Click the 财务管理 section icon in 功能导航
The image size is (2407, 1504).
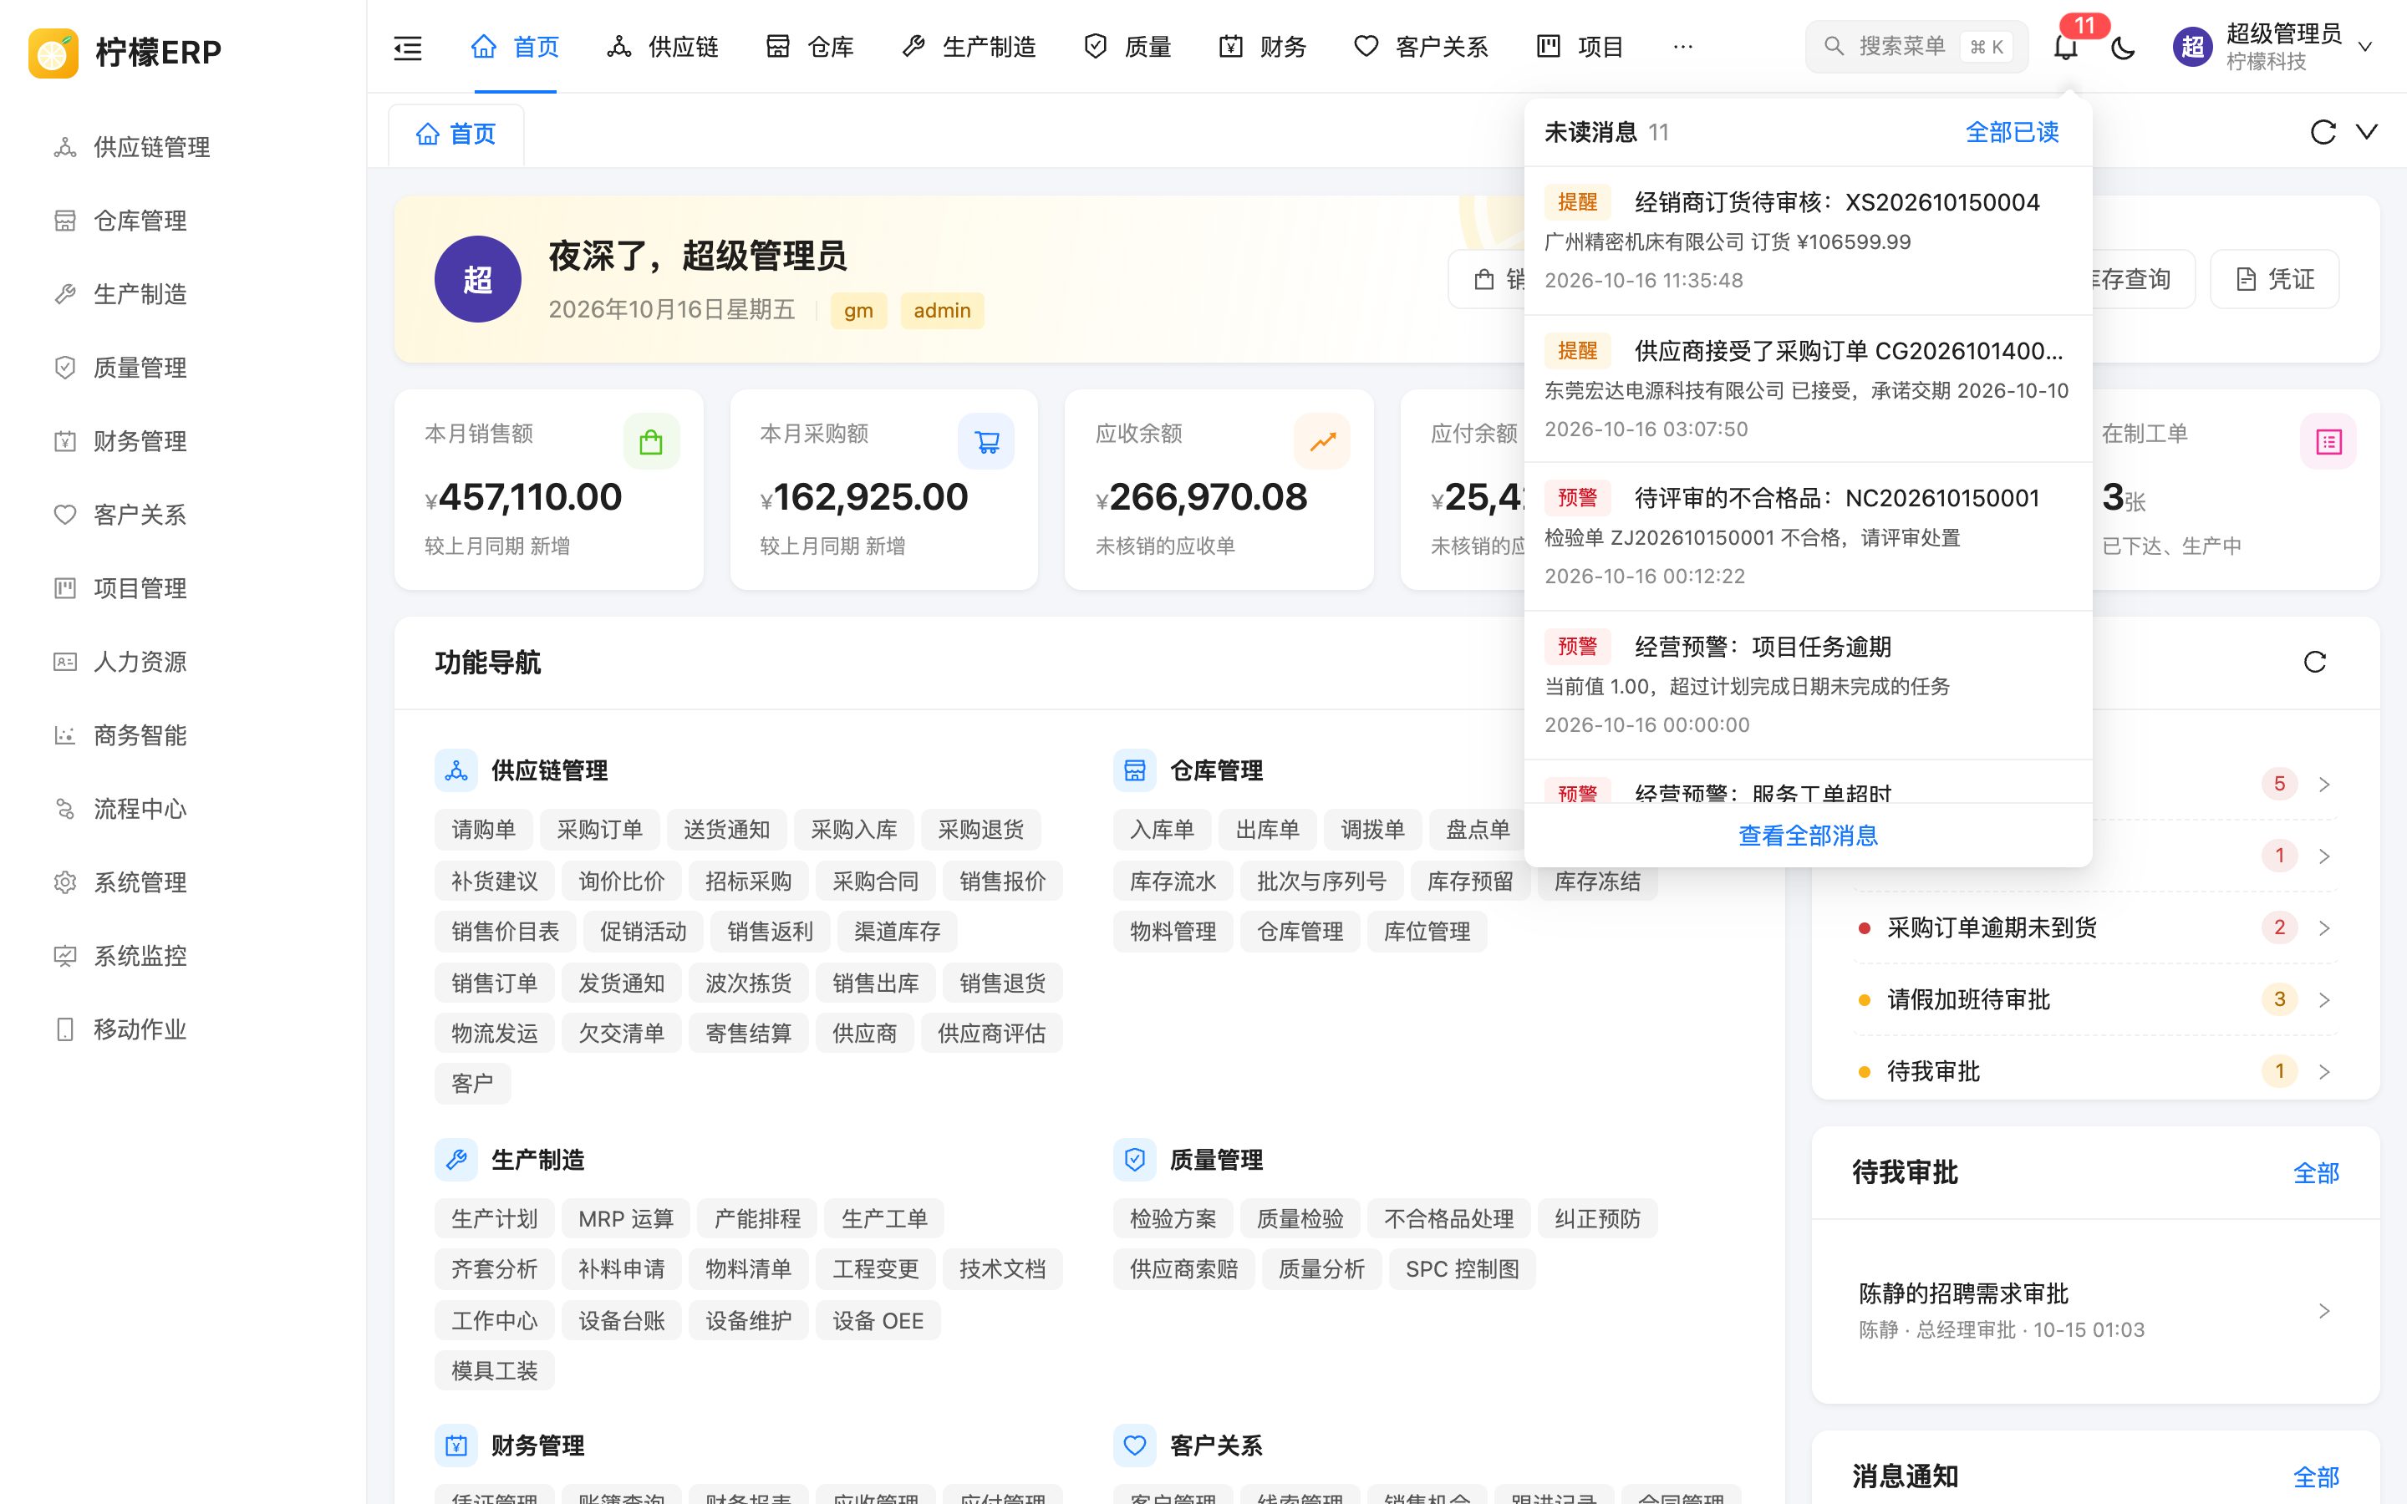pyautogui.click(x=456, y=1446)
